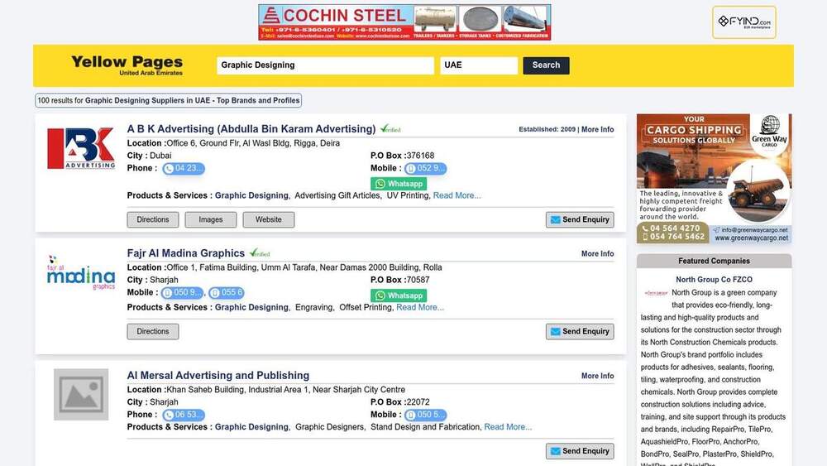
Task: Click the Fajr Al Madina Graphics logo
Action: (81, 273)
